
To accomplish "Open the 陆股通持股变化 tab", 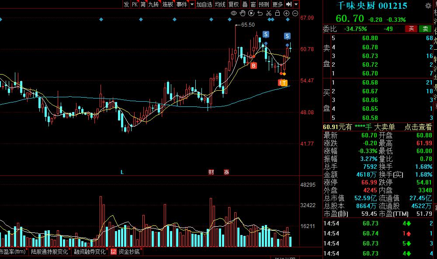I will 49,252.
